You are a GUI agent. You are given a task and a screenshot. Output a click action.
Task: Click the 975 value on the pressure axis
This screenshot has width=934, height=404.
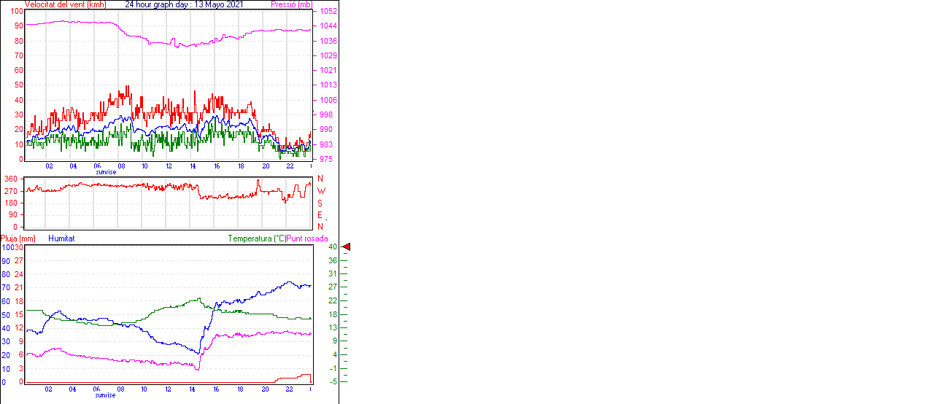[326, 159]
